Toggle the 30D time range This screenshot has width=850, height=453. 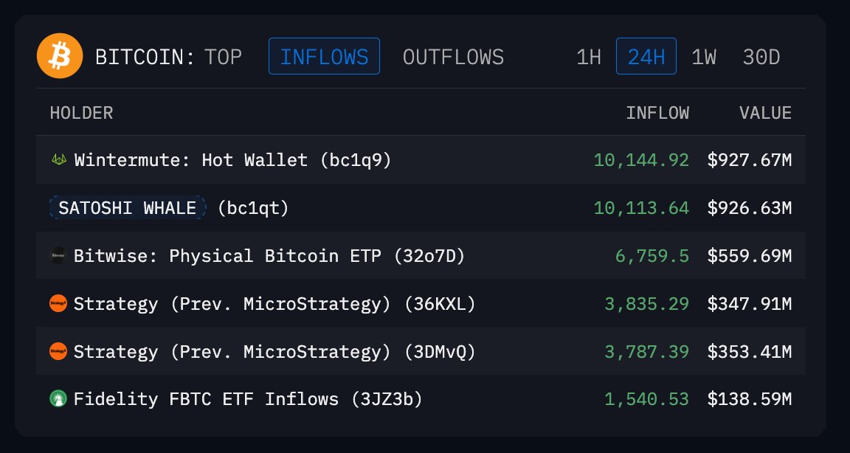[x=761, y=56]
